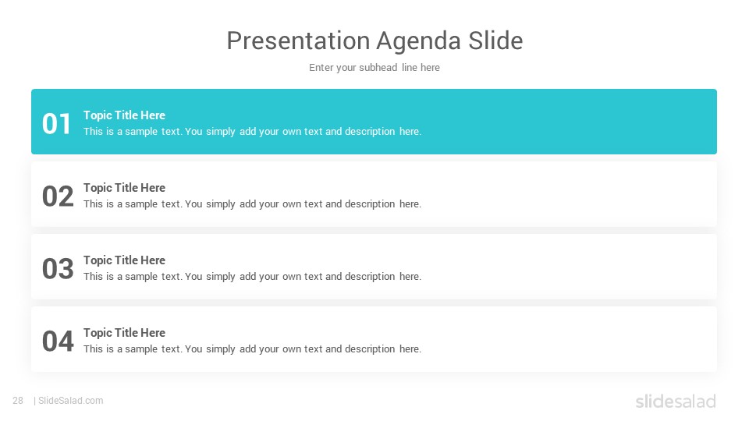Select the teal 01 agenda bar
Screen dimensions: 749x421
(x=374, y=122)
